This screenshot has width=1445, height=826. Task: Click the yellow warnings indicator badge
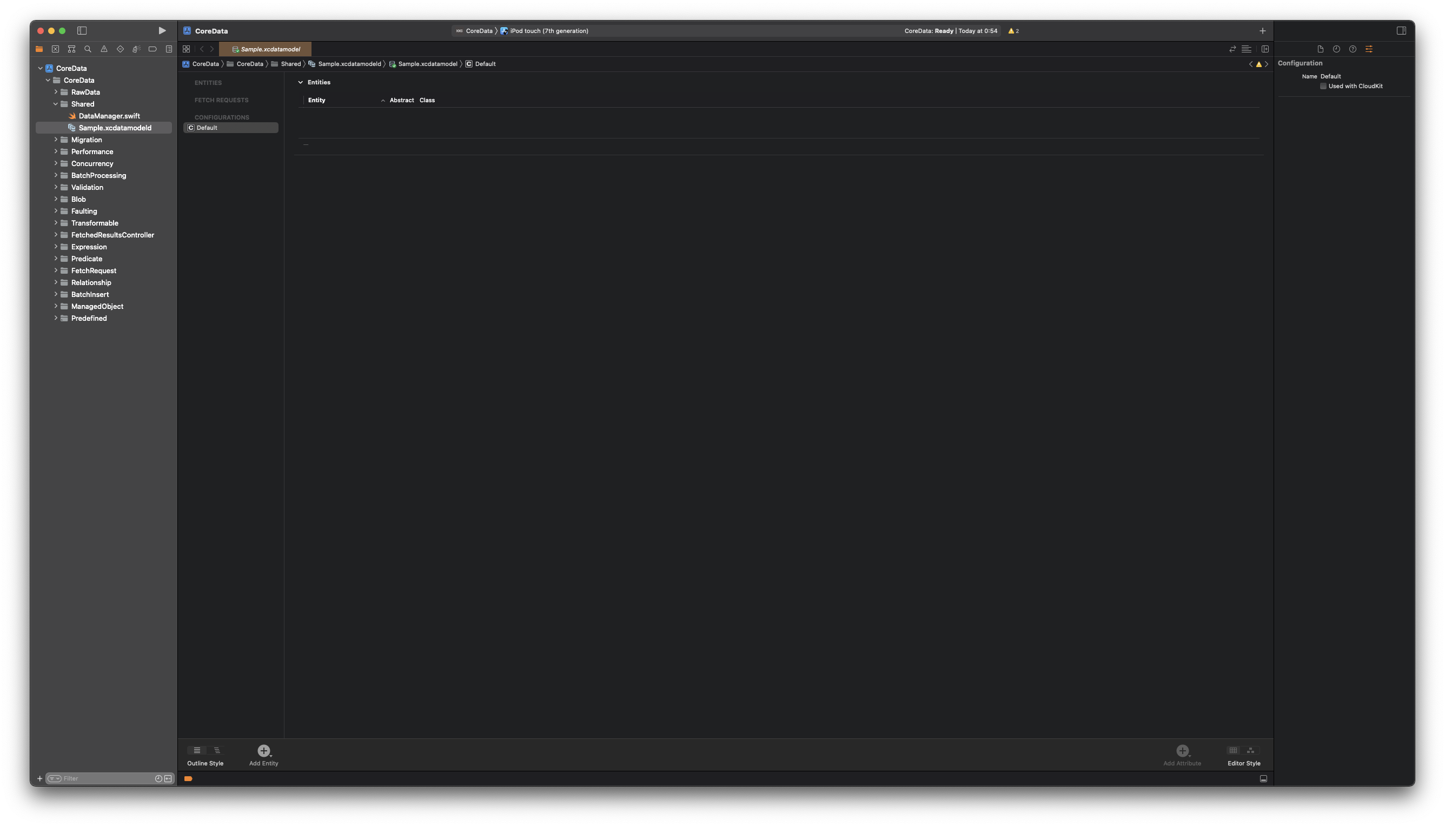point(1013,31)
